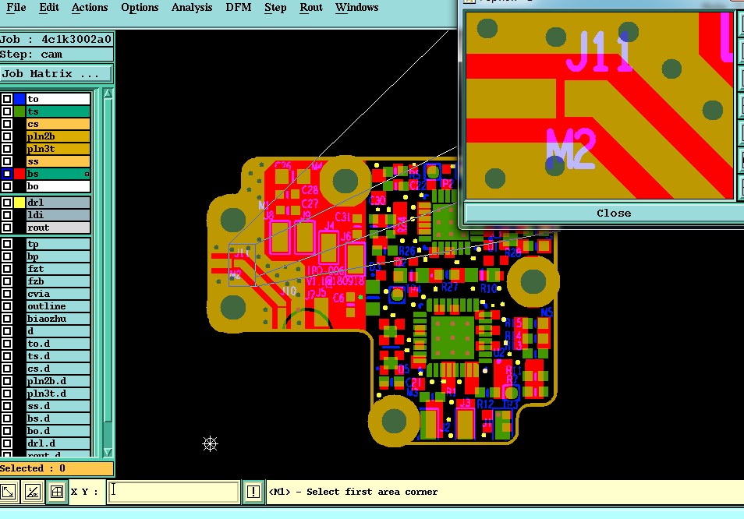The width and height of the screenshot is (744, 519).
Task: Toggle the 'outline' layer checkbox
Action: (7, 306)
